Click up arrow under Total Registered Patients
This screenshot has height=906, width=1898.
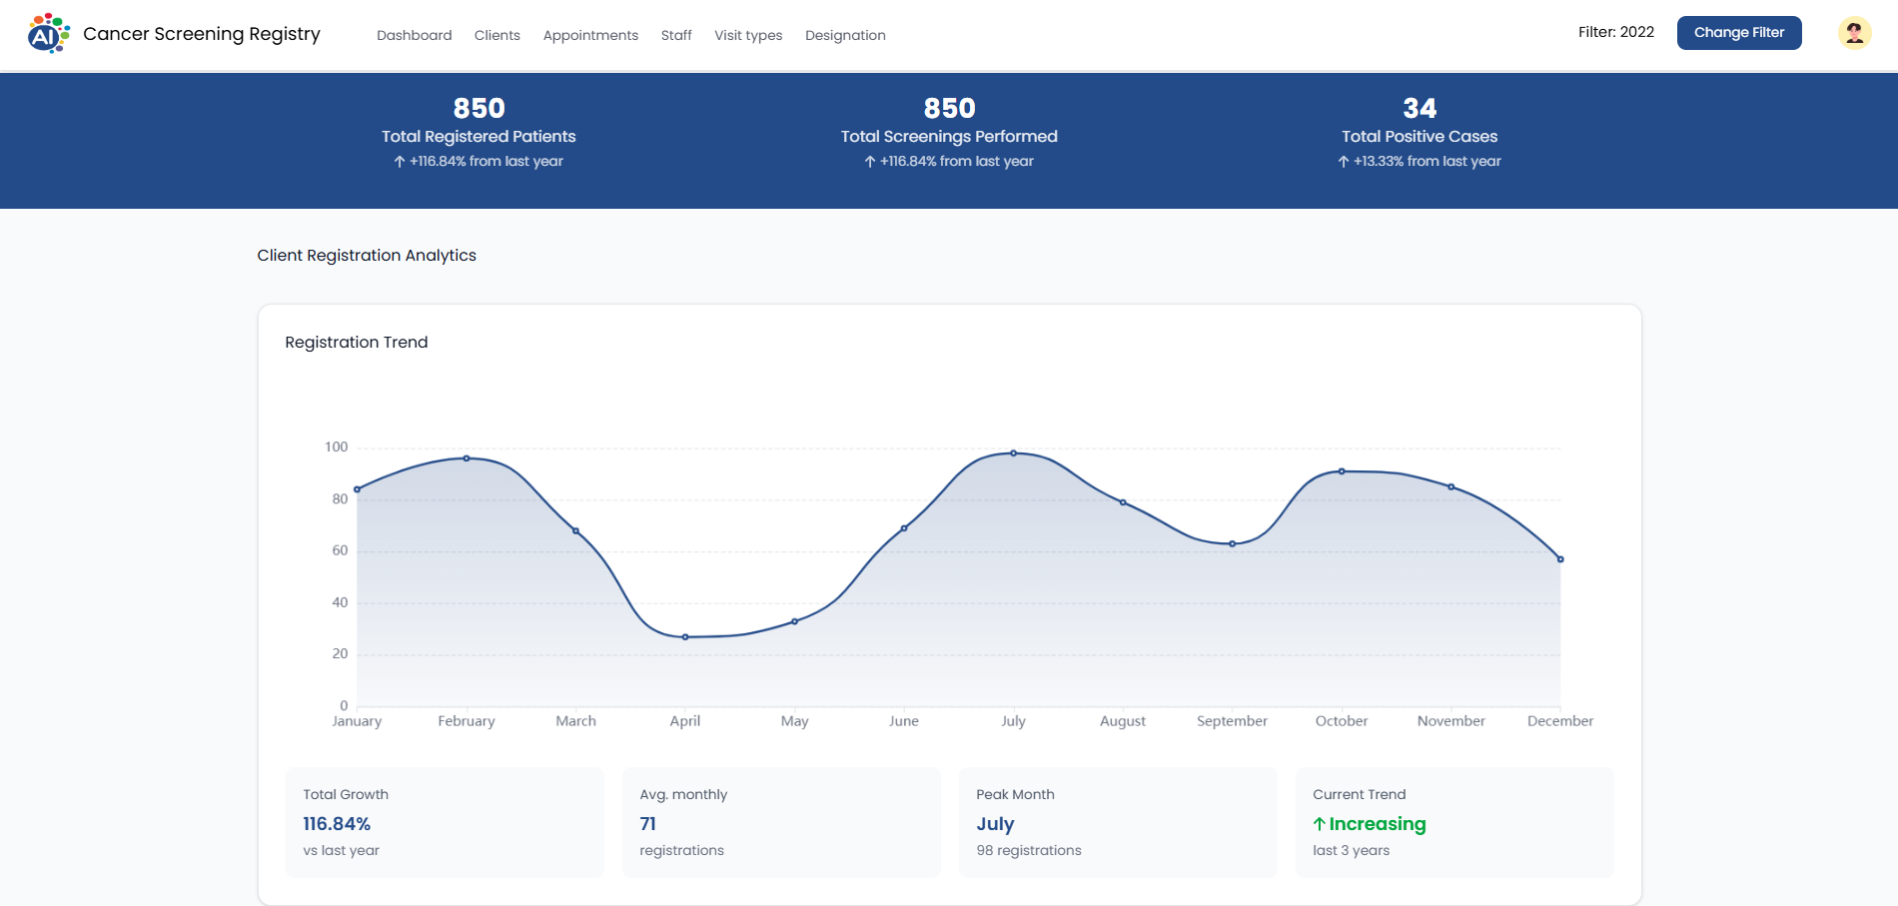tap(399, 162)
